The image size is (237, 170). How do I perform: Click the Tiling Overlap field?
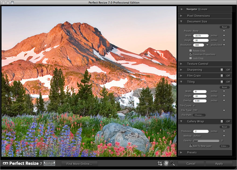[200, 101]
